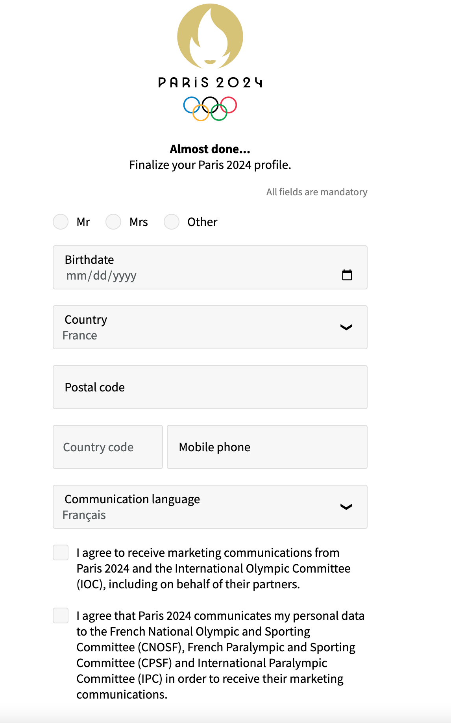Click the marketing communications agreement text
Viewport: 451px width, 723px height.
click(x=213, y=569)
